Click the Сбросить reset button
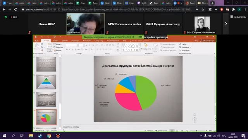Screen dimensions: 248x139 point(59,47)
